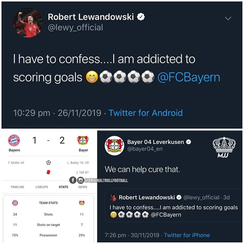
Task: Click Lewandowski's verified badge
Action: click(141, 17)
